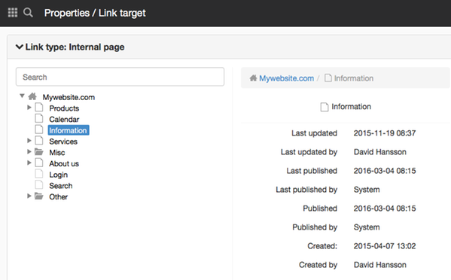Click the Last updated by value David Hansson
The height and width of the screenshot is (280, 451).
click(x=380, y=152)
